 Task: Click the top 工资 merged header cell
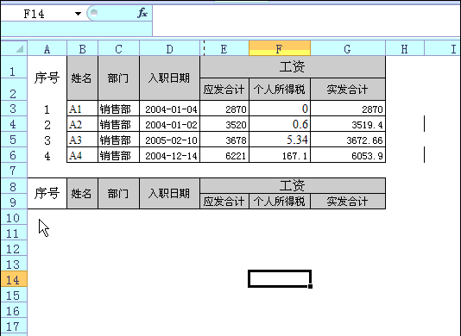(293, 67)
